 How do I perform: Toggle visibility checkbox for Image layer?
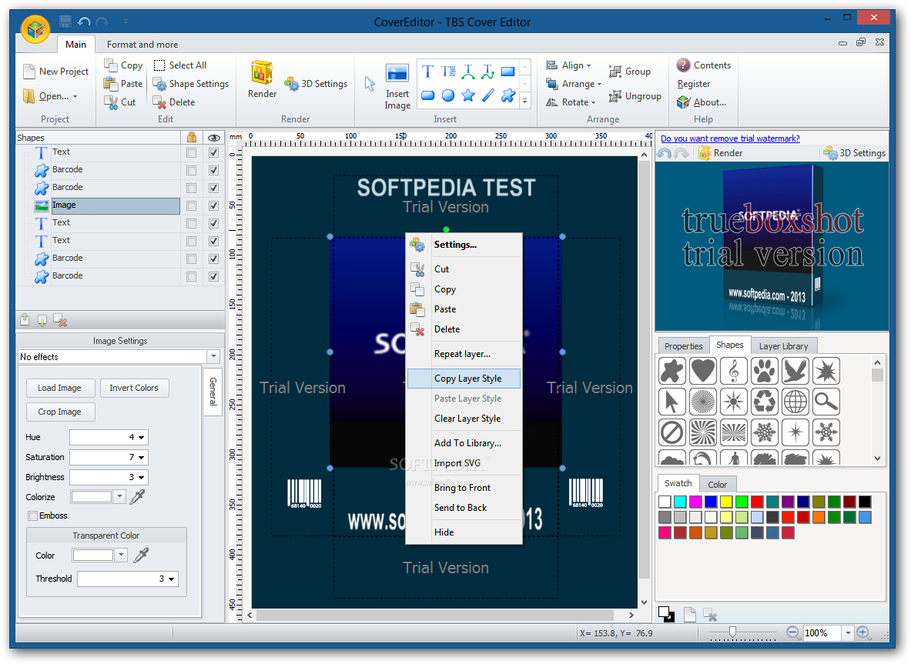(x=214, y=205)
